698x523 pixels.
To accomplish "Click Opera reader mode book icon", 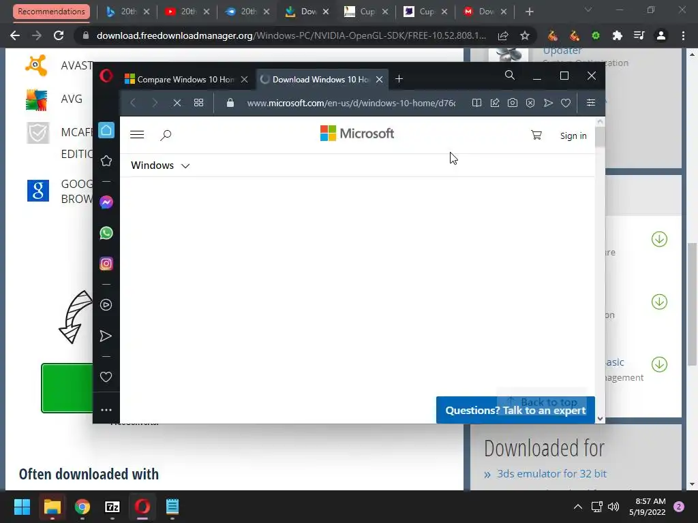I will point(476,103).
